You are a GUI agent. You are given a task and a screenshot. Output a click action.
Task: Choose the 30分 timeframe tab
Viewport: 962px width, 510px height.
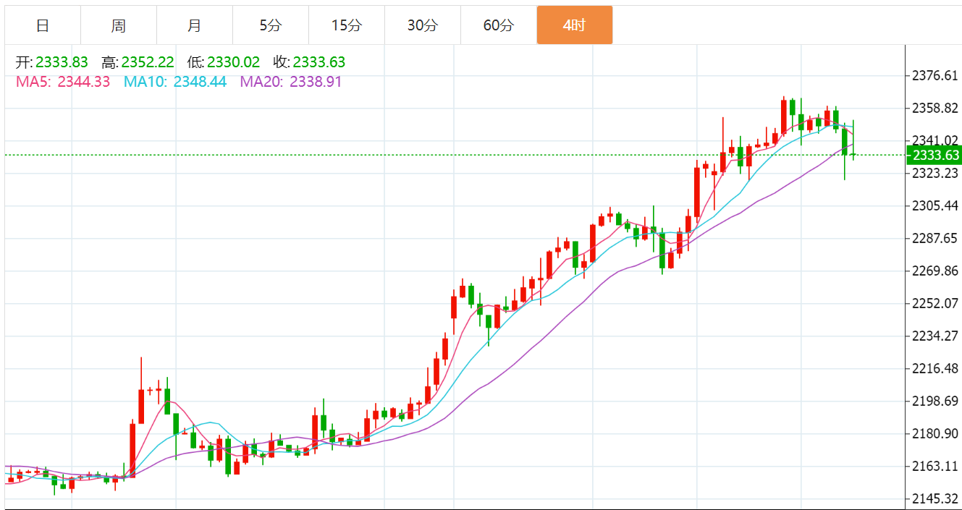pos(423,25)
